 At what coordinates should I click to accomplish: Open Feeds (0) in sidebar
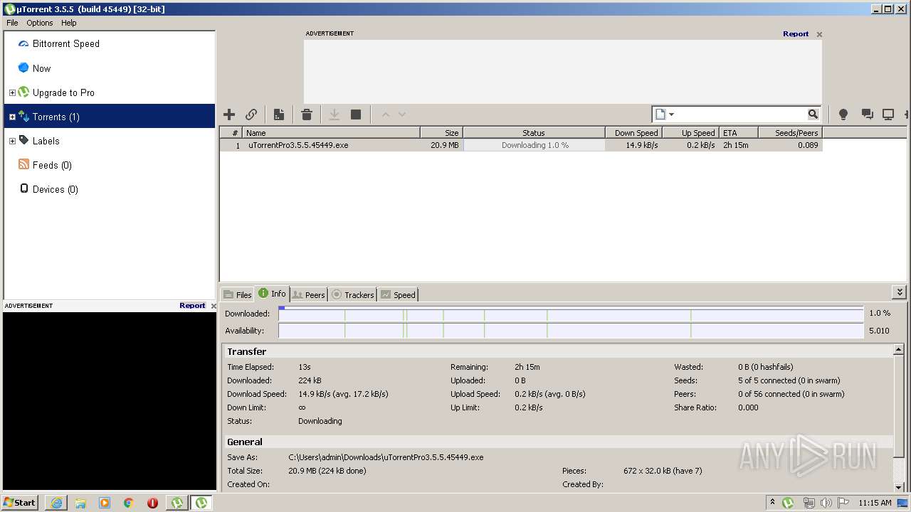52,165
